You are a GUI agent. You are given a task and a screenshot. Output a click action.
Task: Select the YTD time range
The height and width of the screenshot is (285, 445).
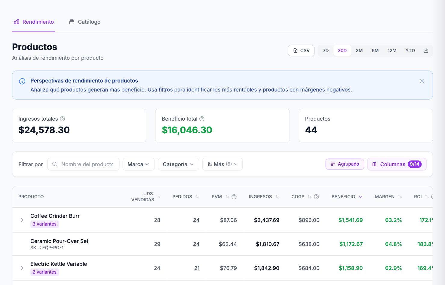pos(410,50)
